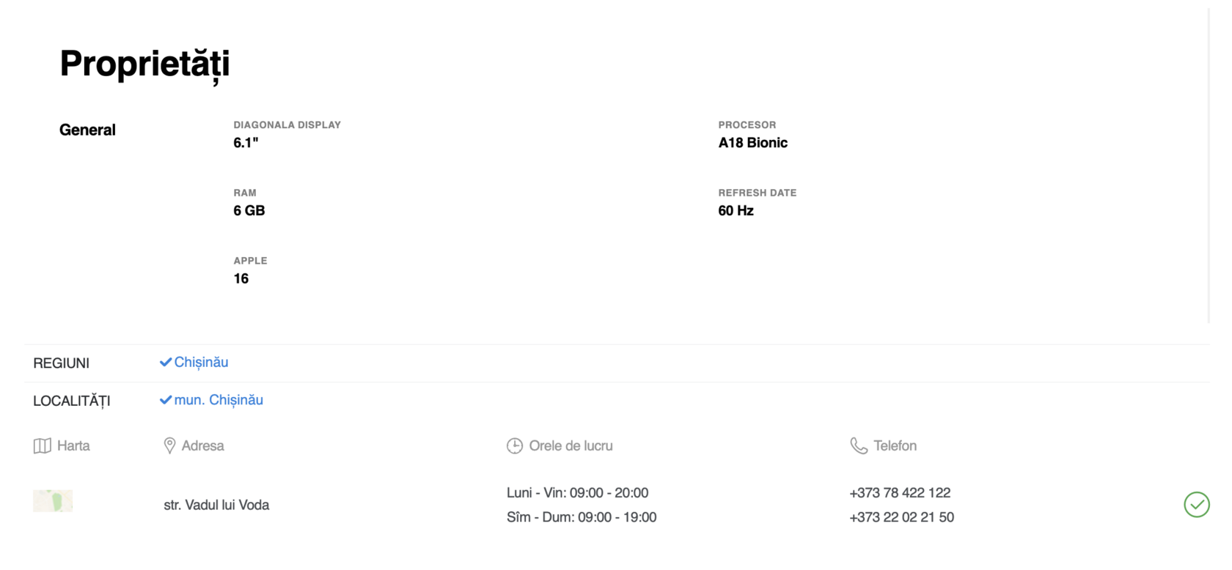Click the Adresa location pin icon
This screenshot has height=570, width=1232.
169,446
